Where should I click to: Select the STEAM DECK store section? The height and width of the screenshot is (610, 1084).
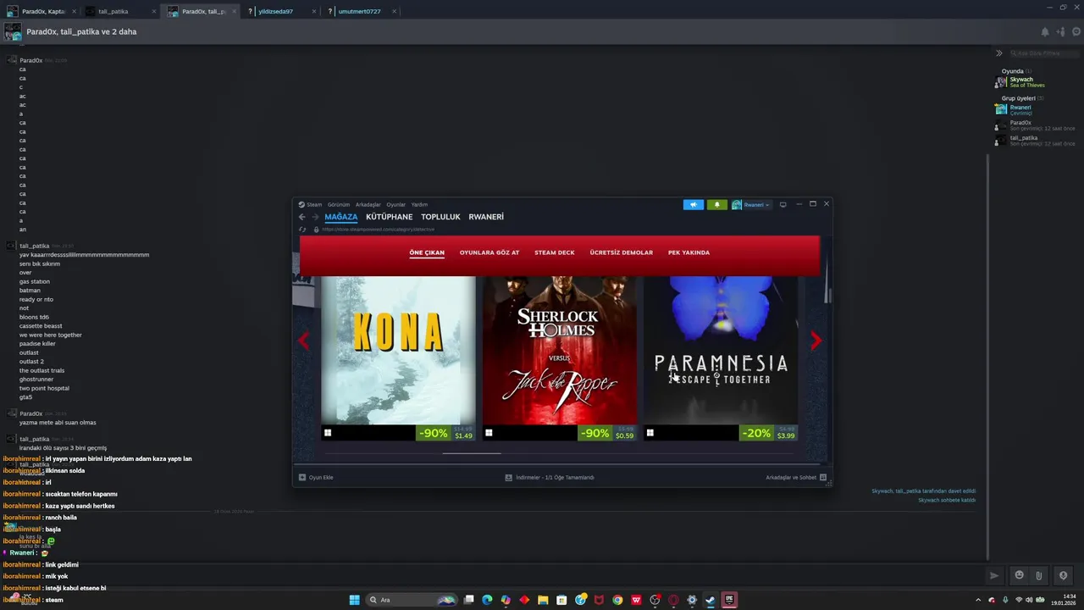coord(555,252)
